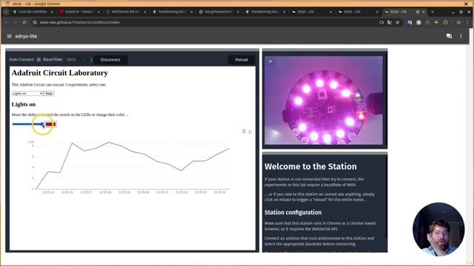
Task: Click the translate icon in the address bar
Action: (390, 22)
